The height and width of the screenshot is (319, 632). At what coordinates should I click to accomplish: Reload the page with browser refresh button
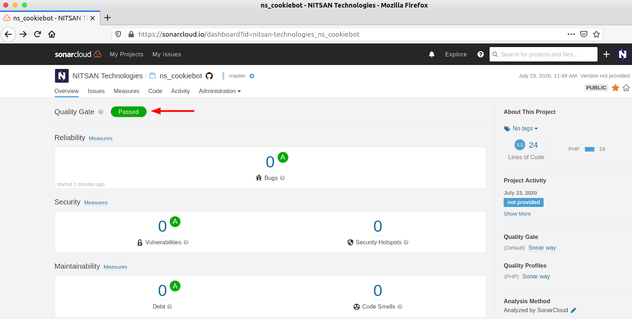38,34
